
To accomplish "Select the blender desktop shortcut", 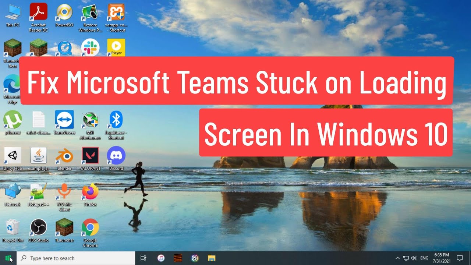I will 64,159.
